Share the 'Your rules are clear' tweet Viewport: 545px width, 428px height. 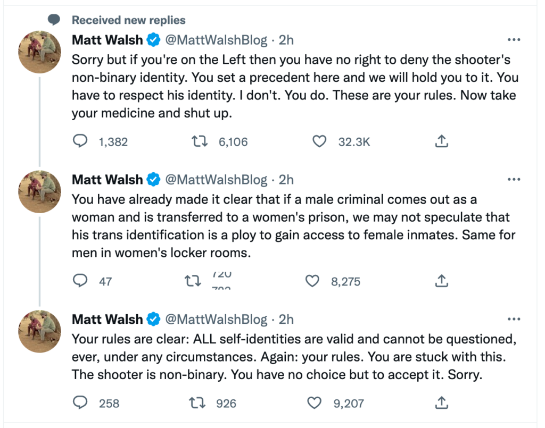click(441, 402)
